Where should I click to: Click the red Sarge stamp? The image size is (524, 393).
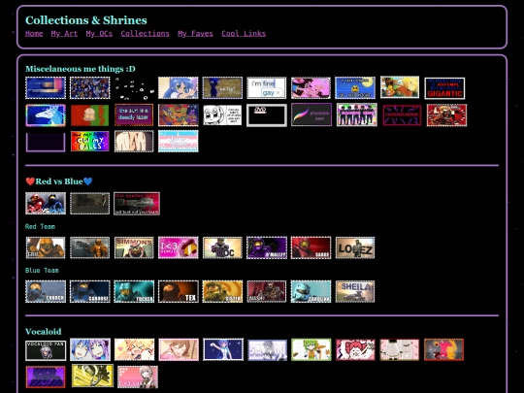tap(311, 247)
